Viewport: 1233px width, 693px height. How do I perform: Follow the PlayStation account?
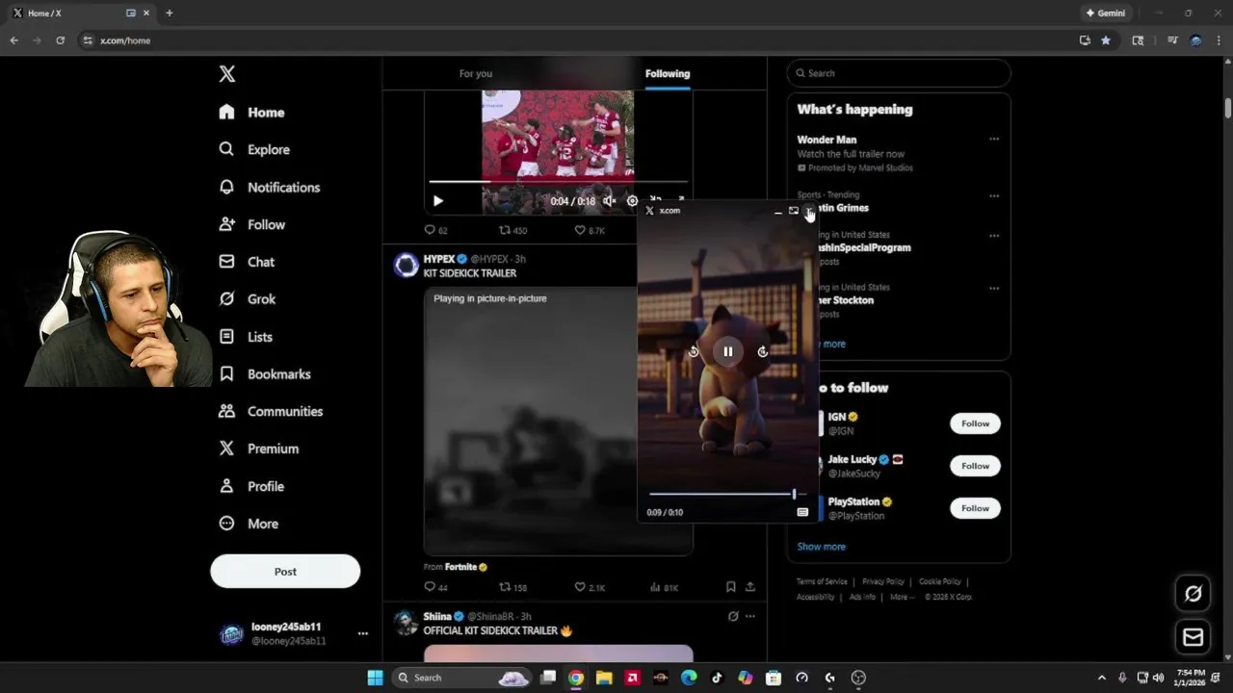(x=975, y=508)
